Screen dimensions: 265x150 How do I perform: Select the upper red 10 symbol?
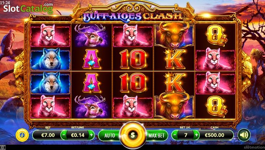click(133, 59)
